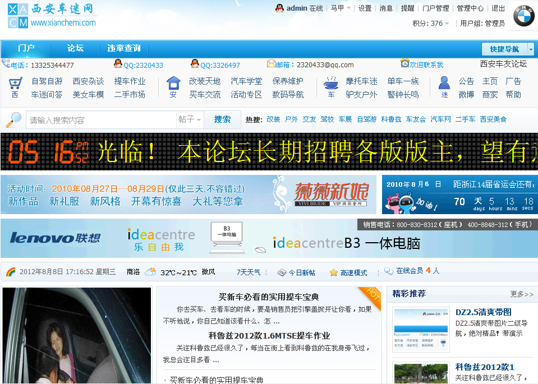Click the star icon beside 高速模式
Viewport: 538px width, 384px height.
pyautogui.click(x=333, y=272)
